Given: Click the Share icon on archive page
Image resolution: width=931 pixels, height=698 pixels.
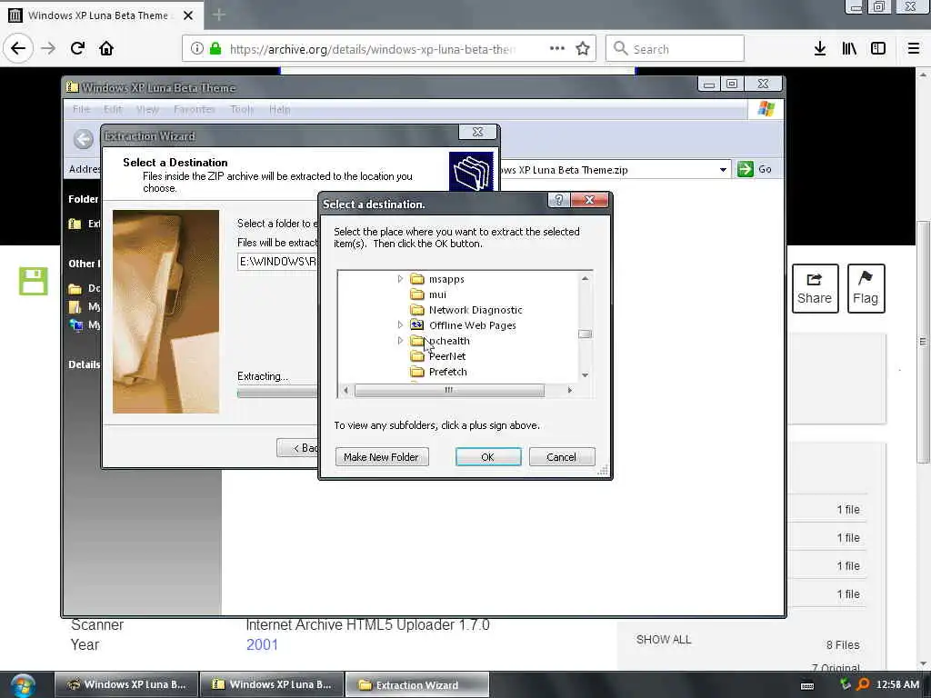Looking at the screenshot, I should (815, 288).
